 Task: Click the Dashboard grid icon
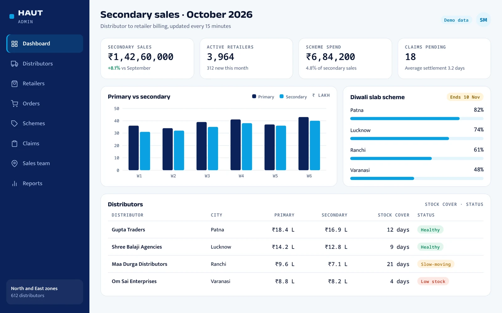[x=14, y=44]
